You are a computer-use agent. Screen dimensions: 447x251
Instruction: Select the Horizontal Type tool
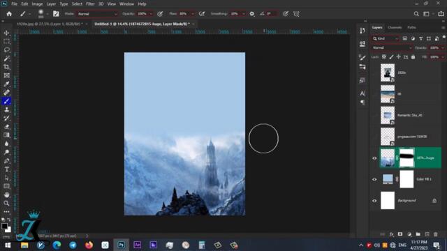6,169
